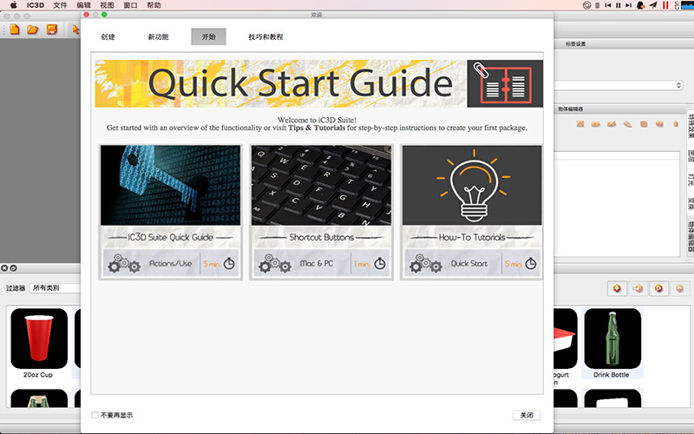694x434 pixels.
Task: Click the black pause playback icon in menu bar
Action: [619, 5]
